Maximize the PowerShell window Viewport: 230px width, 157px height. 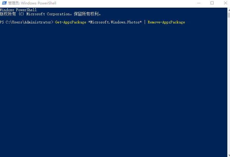point(212,3)
